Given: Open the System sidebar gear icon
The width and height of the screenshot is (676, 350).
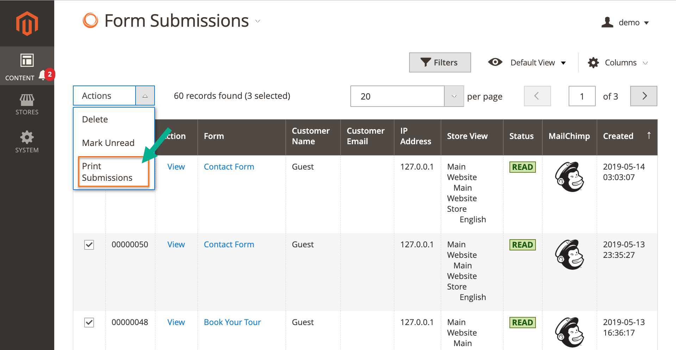Looking at the screenshot, I should coord(27,137).
